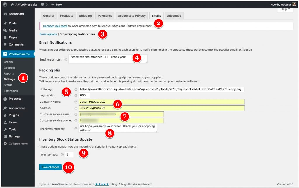Click help tooltip icon for Email order note
Screen dimensions: 299x188
(66, 60)
